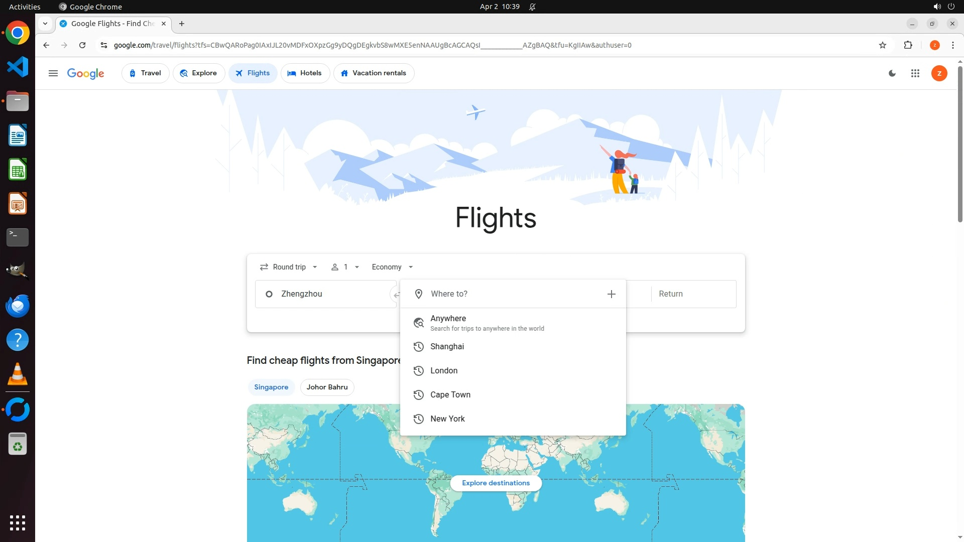Bookmark this page with the star icon
The height and width of the screenshot is (542, 964).
883,45
